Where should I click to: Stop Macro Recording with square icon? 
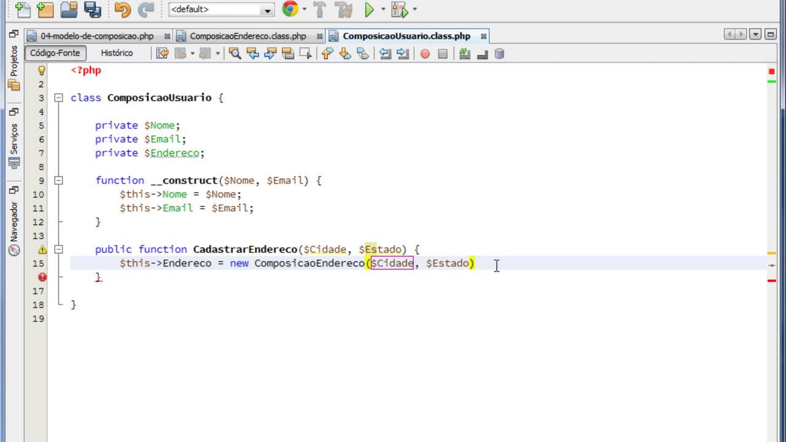(x=443, y=53)
